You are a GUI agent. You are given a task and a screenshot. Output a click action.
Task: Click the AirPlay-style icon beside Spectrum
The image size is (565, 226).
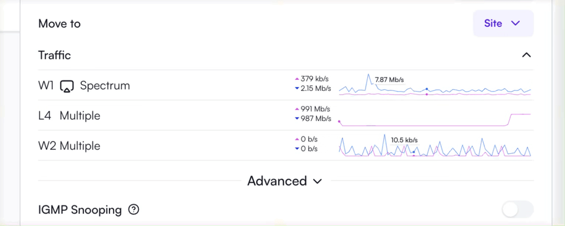point(67,86)
